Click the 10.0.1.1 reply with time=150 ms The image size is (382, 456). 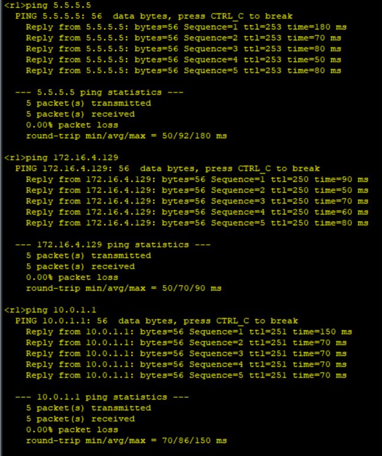tap(189, 332)
